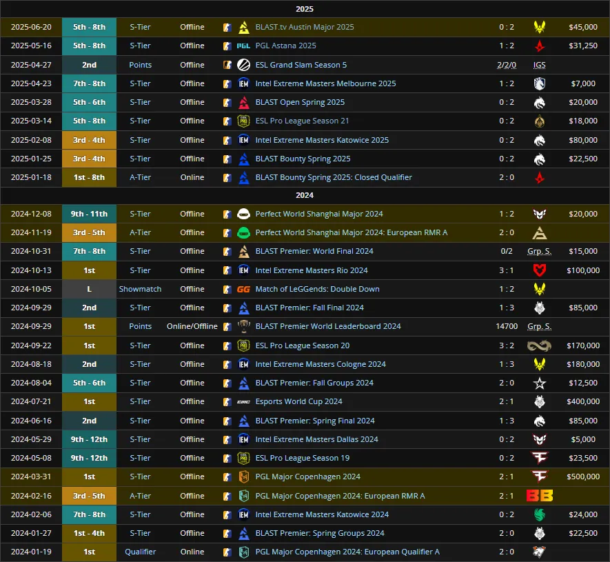Click GG logo beside Match of LeGGends
This screenshot has width=610, height=562.
point(243,289)
